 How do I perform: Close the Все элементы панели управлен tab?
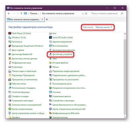coord(42,19)
